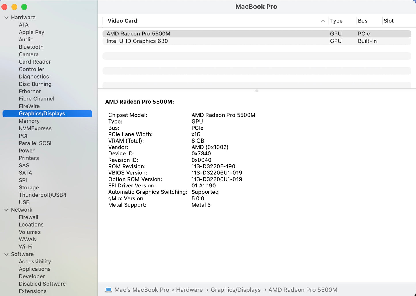Click the MacBook Pro icon in breadcrumb bar

pyautogui.click(x=109, y=290)
